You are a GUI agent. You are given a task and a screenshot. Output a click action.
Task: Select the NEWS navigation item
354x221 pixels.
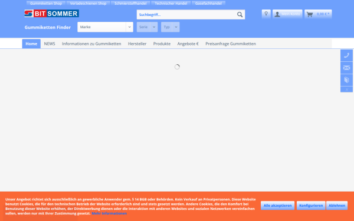(50, 44)
